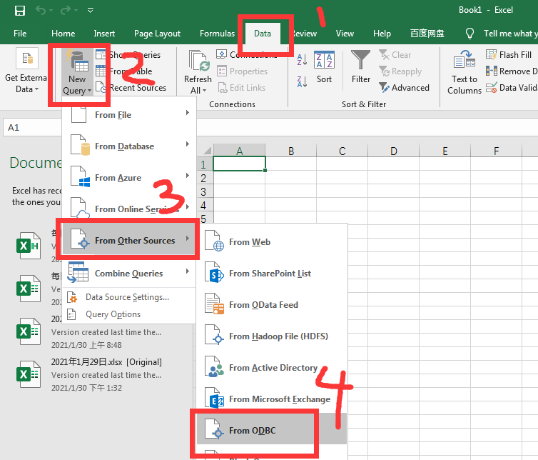Viewport: 538px width, 460px height.
Task: Open Customize Quick Access Toolbar dropdown
Action: pyautogui.click(x=91, y=11)
